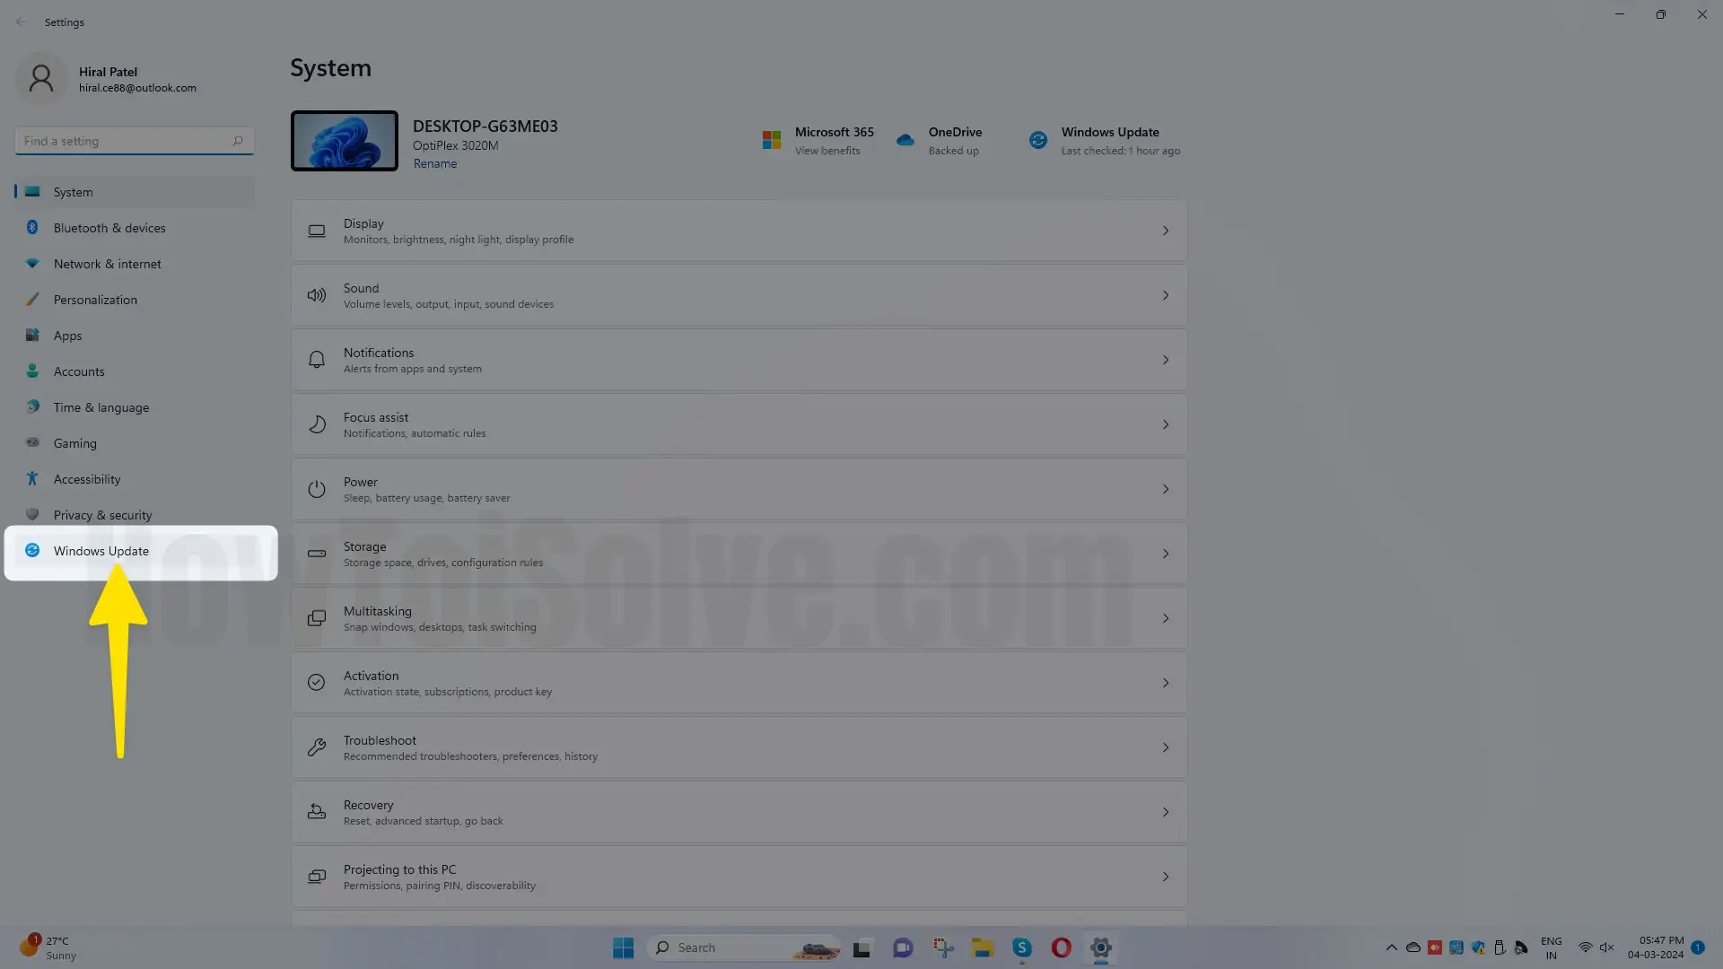Open Network & internet settings
The image size is (1723, 969).
(135, 264)
